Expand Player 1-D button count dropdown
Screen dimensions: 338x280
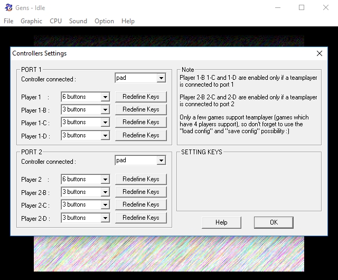pyautogui.click(x=105, y=135)
